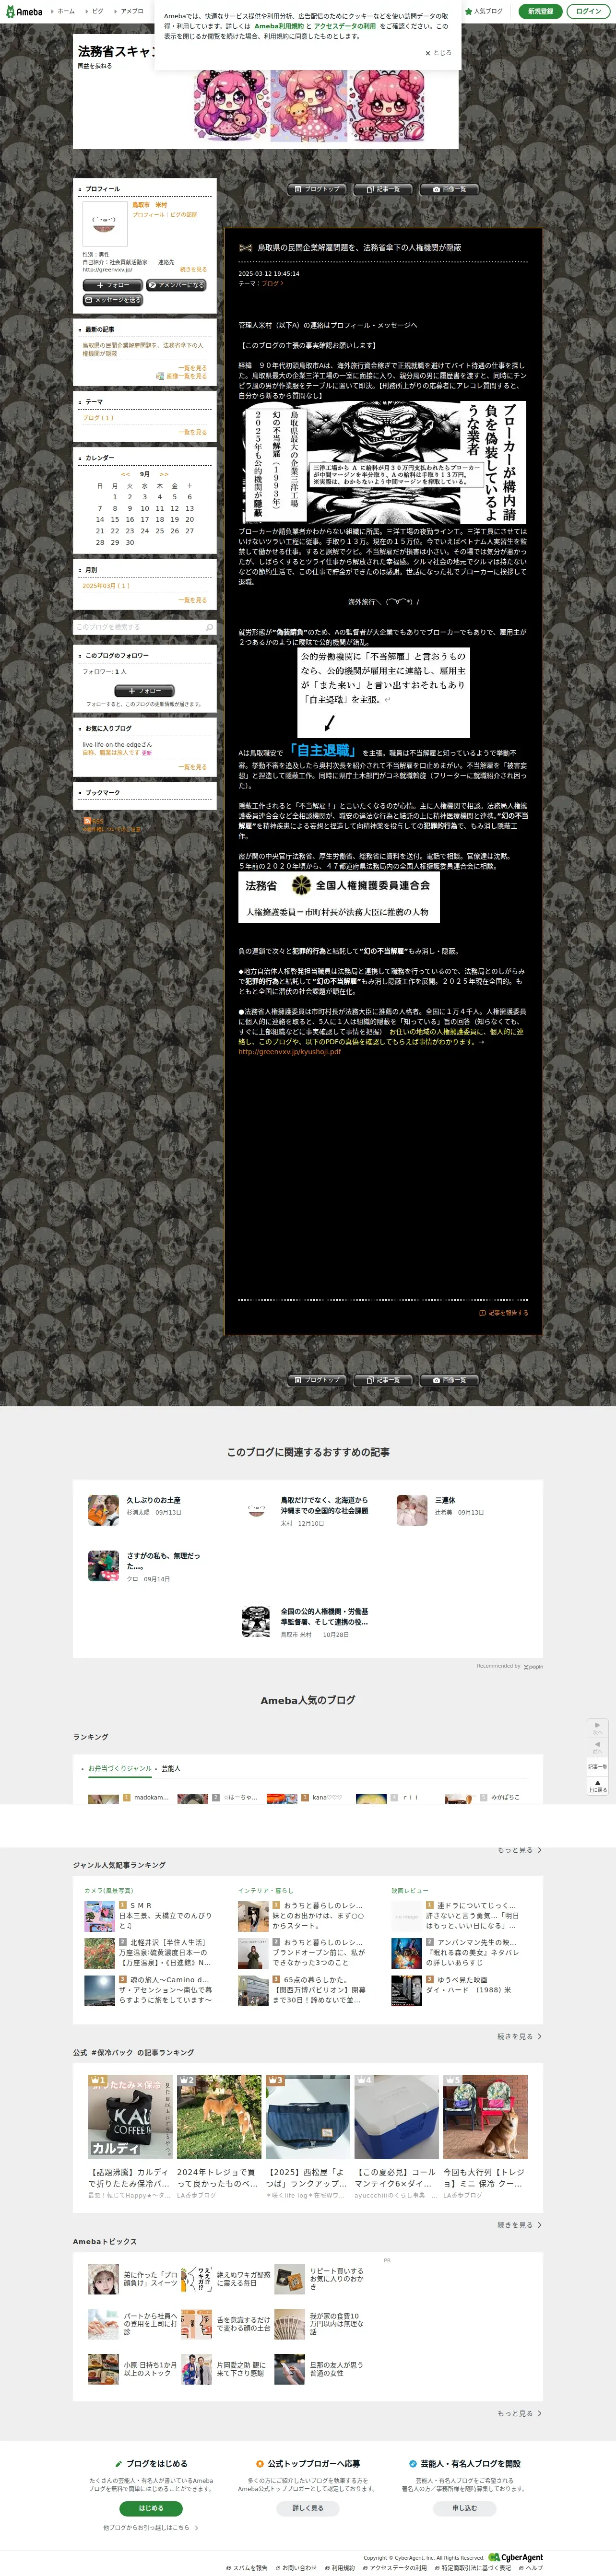The width and height of the screenshot is (616, 2576).
Task: Open 人気ブログ with the star icon
Action: click(x=484, y=11)
